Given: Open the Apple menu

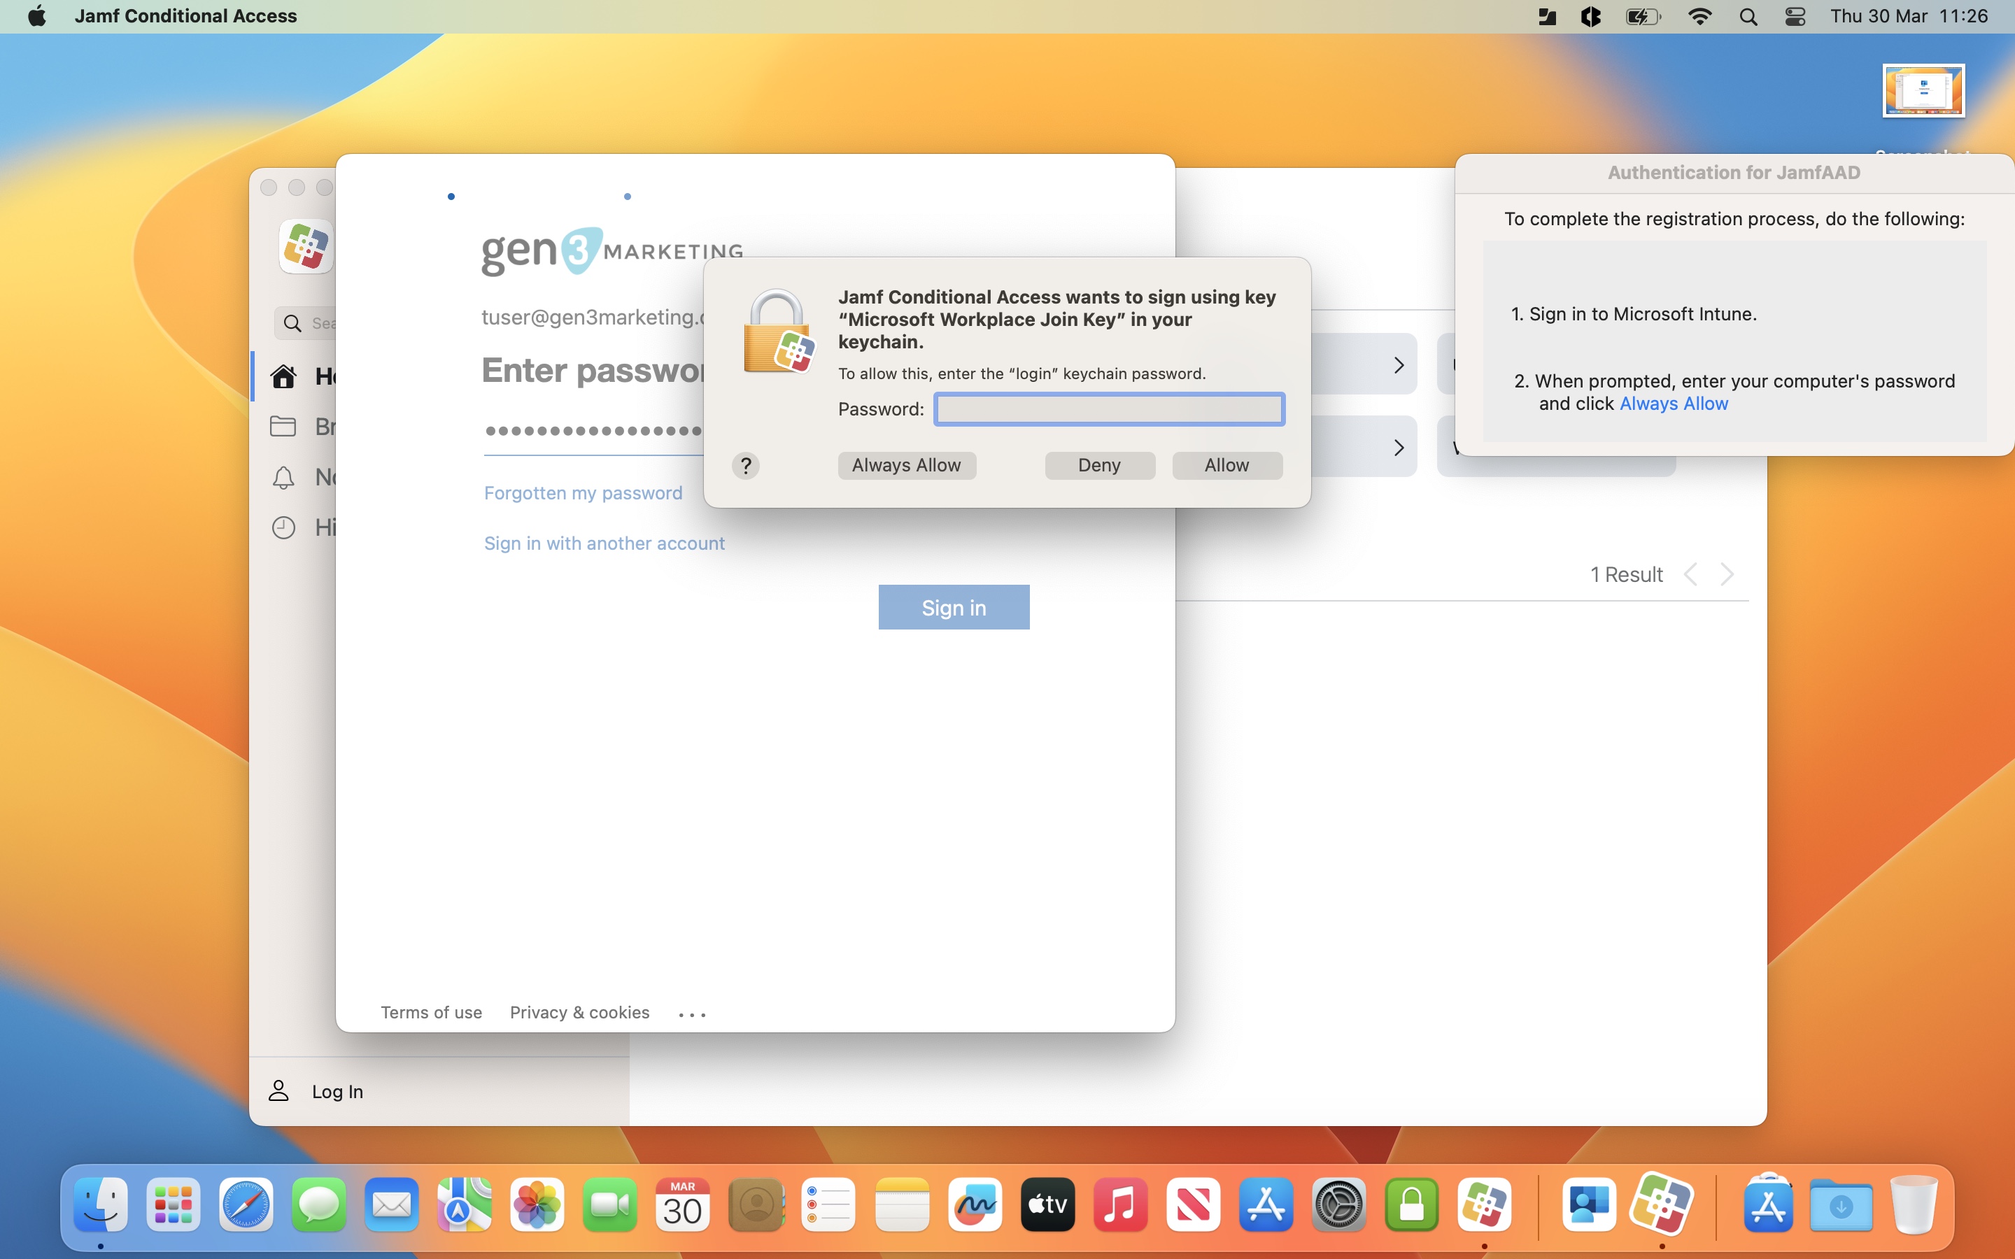Looking at the screenshot, I should tap(36, 16).
